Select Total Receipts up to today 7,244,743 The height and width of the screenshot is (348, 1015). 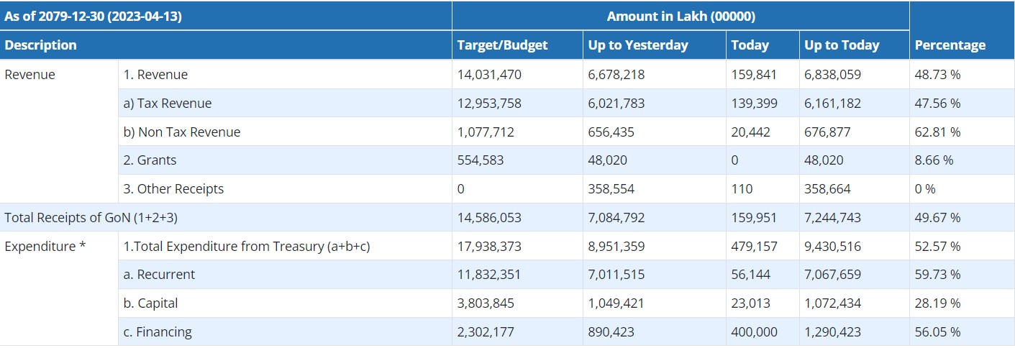point(832,218)
